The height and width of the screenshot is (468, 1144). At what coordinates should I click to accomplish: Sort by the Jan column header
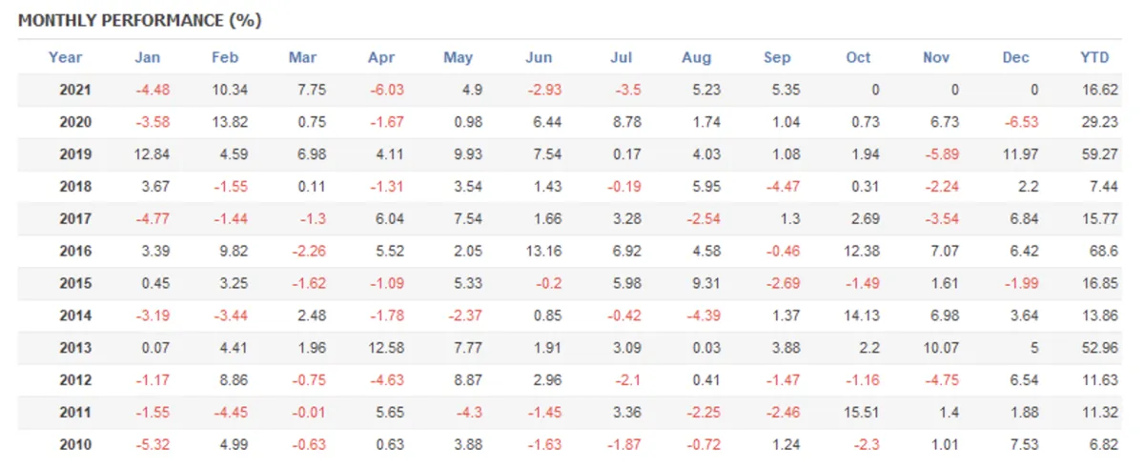click(147, 58)
